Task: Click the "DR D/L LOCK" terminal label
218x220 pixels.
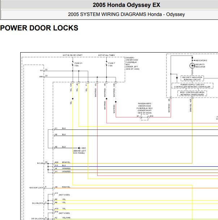Action: click(x=37, y=219)
